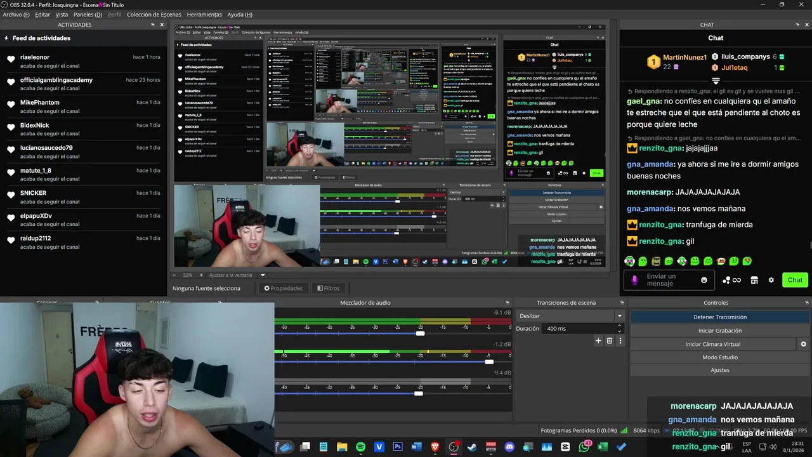
Task: Open transition options three-dot menu
Action: coord(620,341)
